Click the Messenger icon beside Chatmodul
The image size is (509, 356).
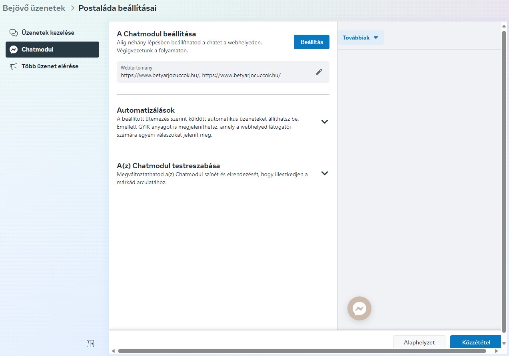tap(14, 50)
